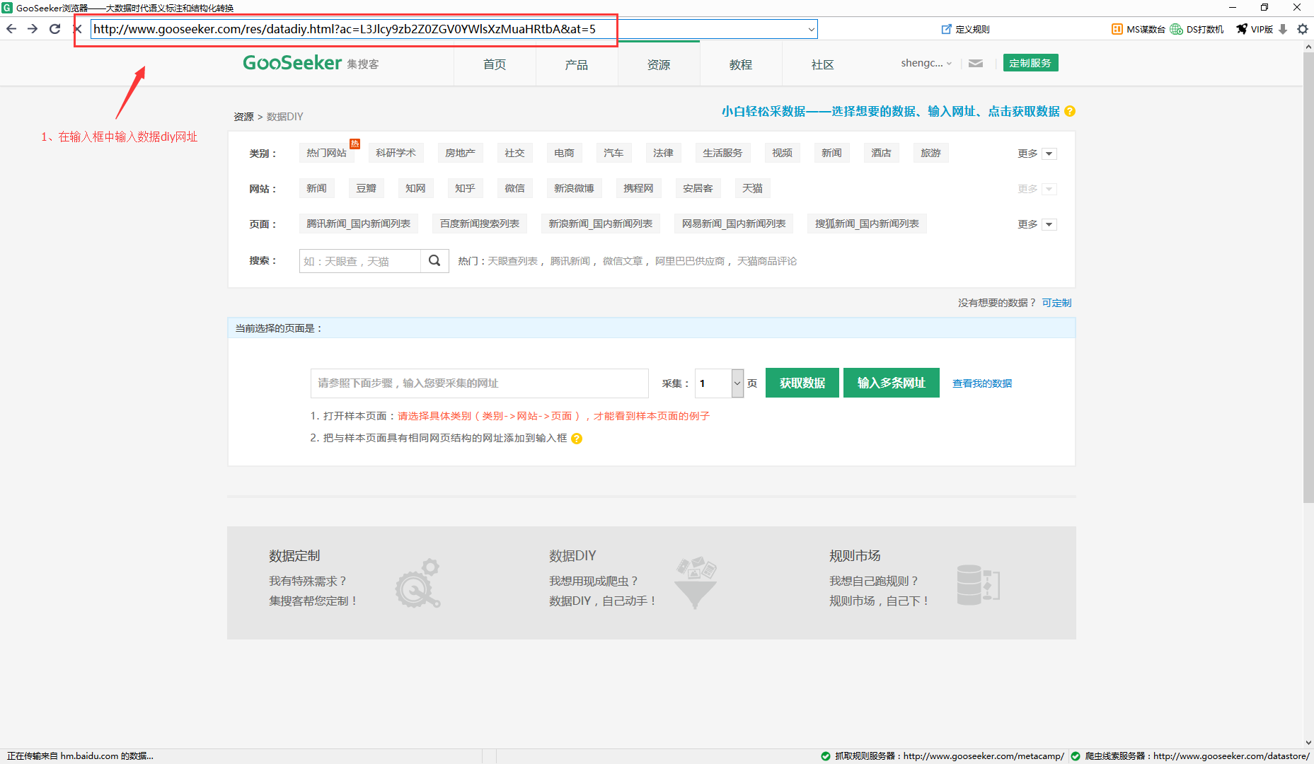Open the messages envelope icon
The image size is (1314, 764).
(x=976, y=63)
